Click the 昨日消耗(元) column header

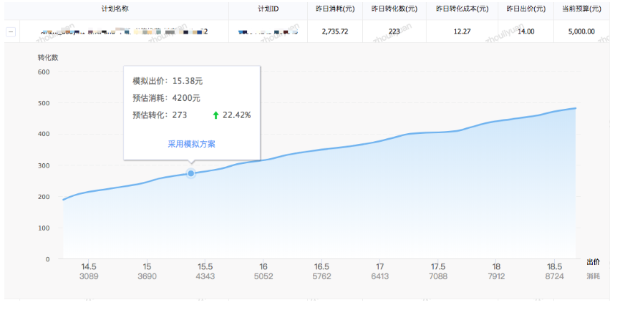point(335,9)
